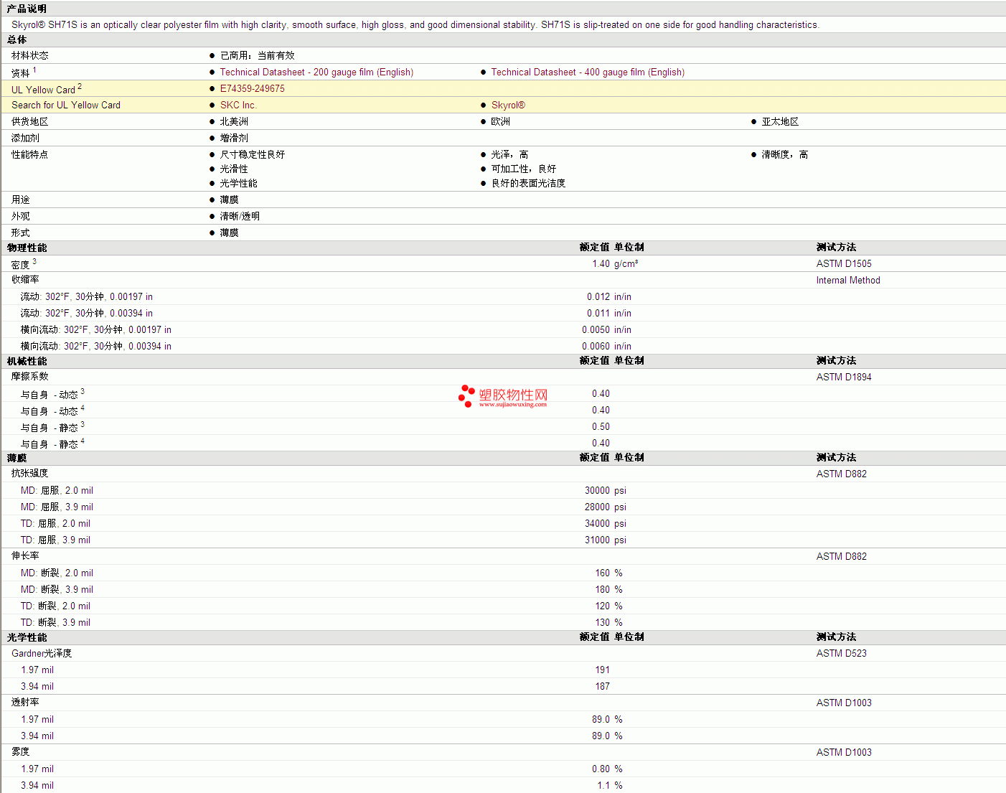Select the shrinkage value 0.012
This screenshot has width=1006, height=793.
coord(598,296)
